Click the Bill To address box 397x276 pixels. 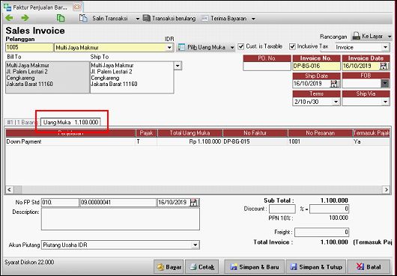tap(47, 77)
